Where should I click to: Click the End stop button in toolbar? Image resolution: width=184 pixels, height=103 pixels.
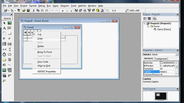coord(71,11)
